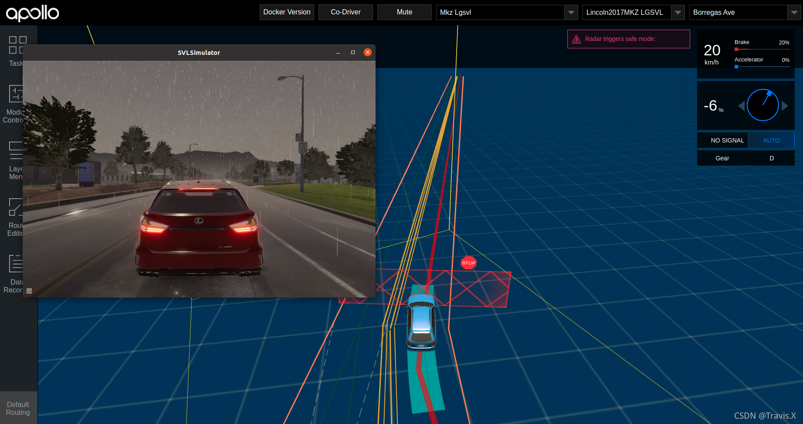
Task: Click the Radar triggers safe mode alert
Action: 628,39
